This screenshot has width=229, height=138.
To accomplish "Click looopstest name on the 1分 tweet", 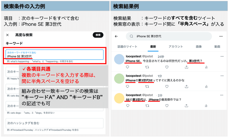I will 133,76.
